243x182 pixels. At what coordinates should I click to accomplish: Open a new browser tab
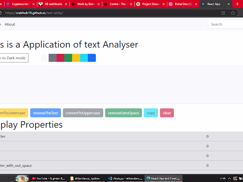point(237,4)
